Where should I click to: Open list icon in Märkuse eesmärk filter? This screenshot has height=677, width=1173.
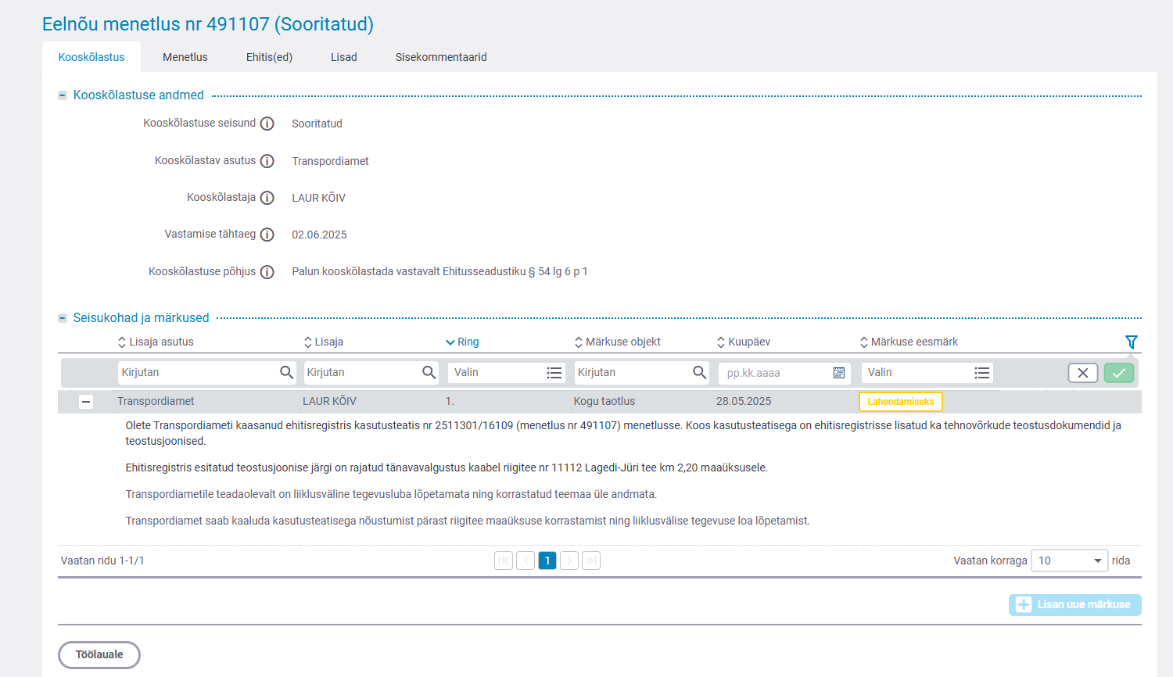click(x=982, y=373)
